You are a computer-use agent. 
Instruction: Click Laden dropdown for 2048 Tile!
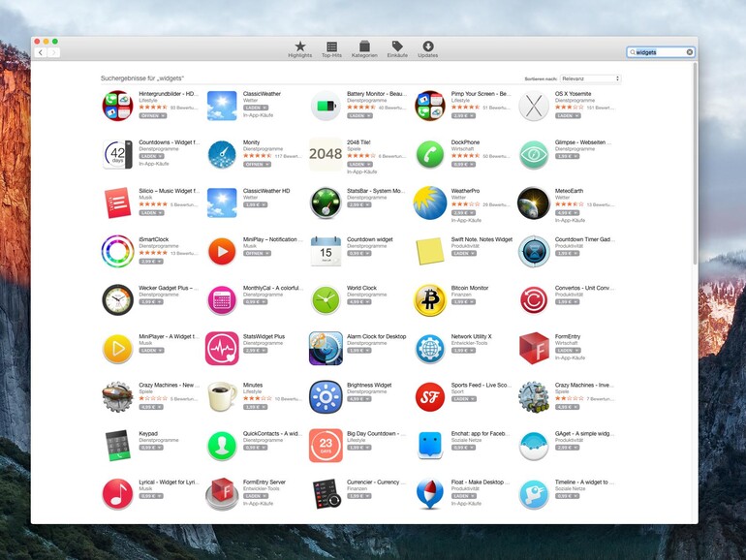click(359, 164)
